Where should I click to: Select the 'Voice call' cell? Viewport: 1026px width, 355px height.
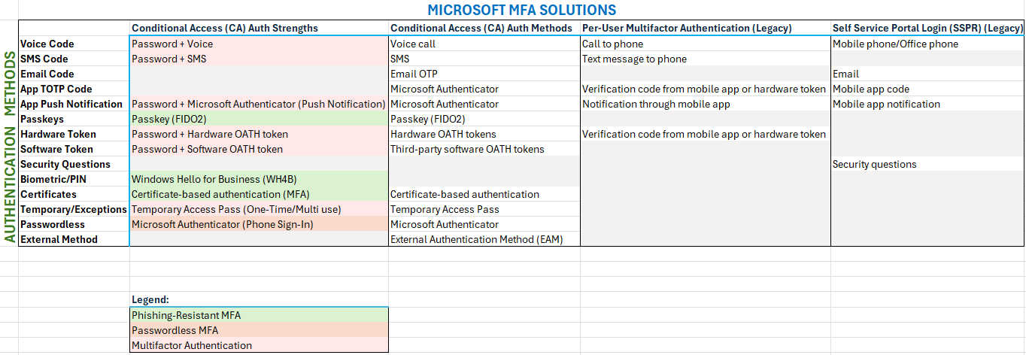point(484,44)
